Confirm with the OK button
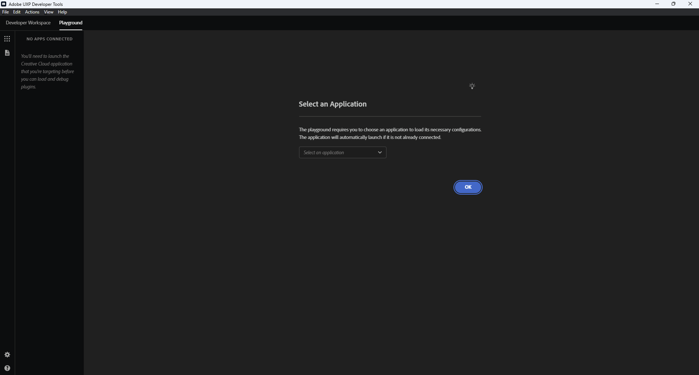This screenshot has width=699, height=375. tap(468, 187)
